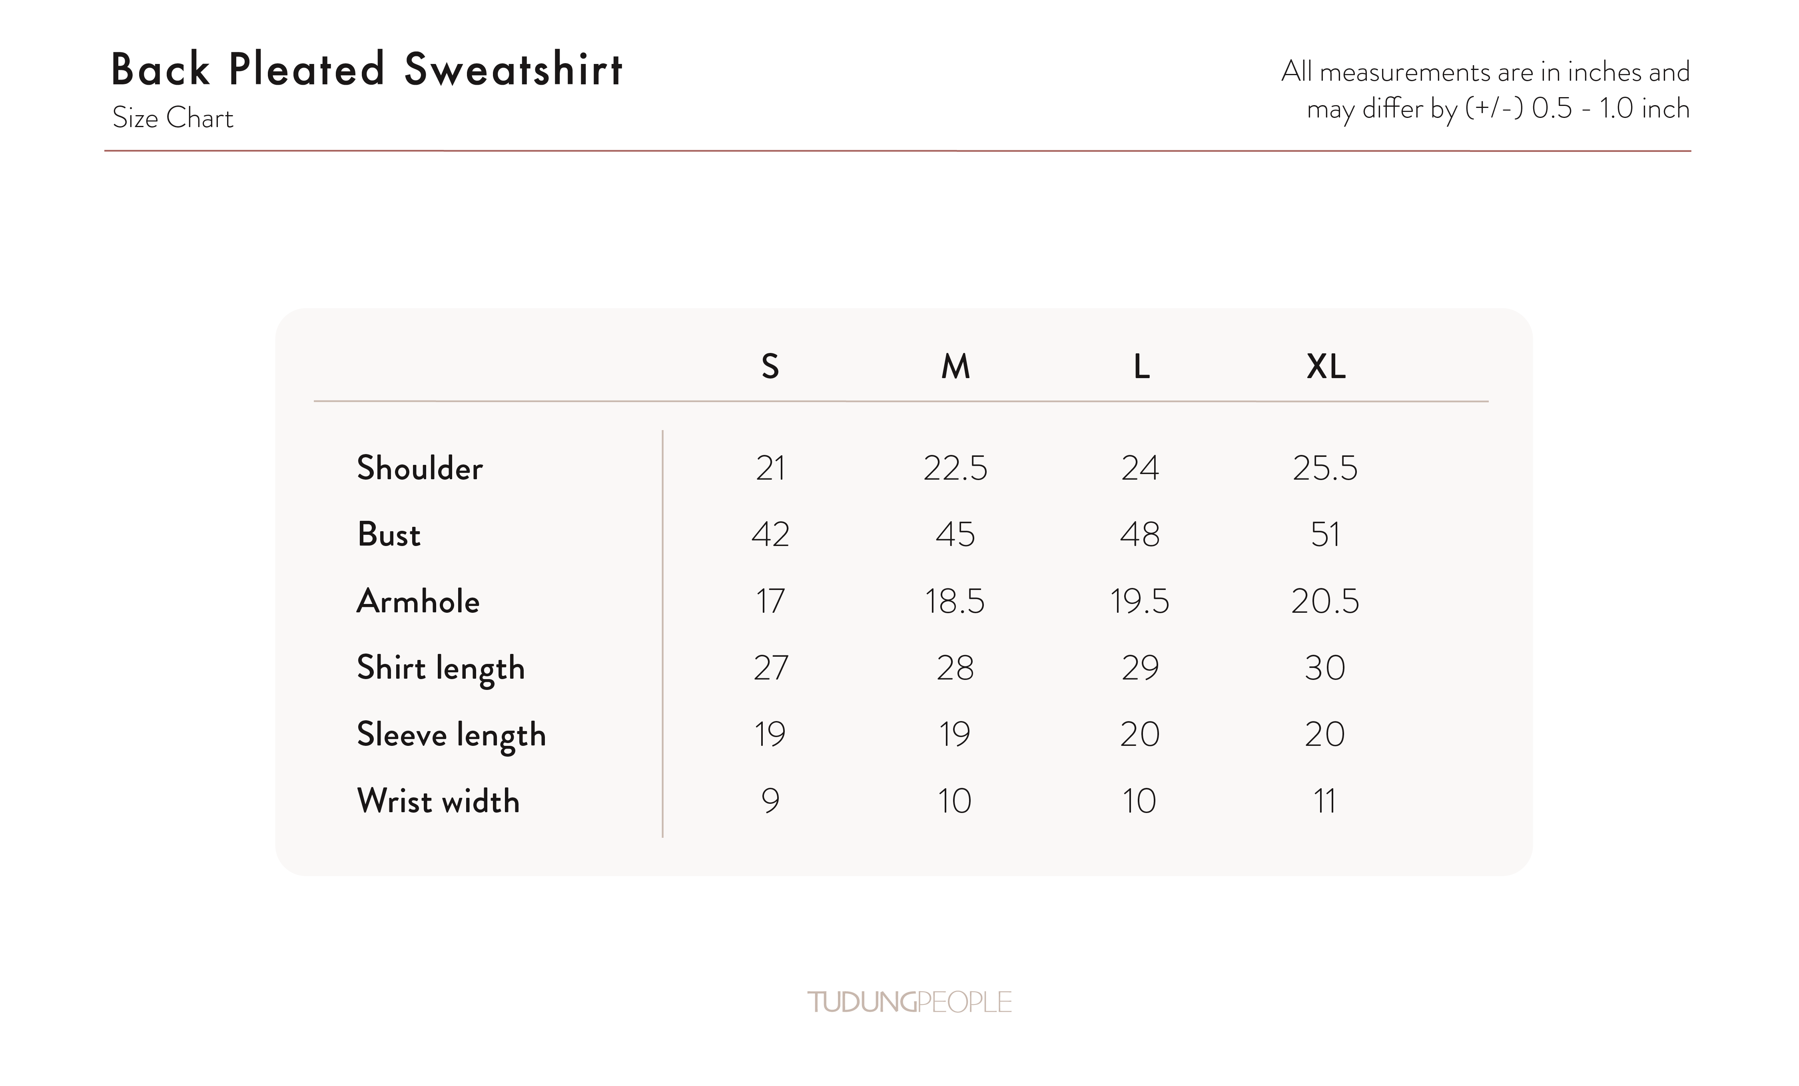Click the Bust row label
1799x1086 pixels.
(389, 535)
